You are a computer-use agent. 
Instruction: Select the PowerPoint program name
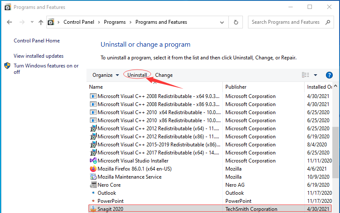[x=110, y=201]
